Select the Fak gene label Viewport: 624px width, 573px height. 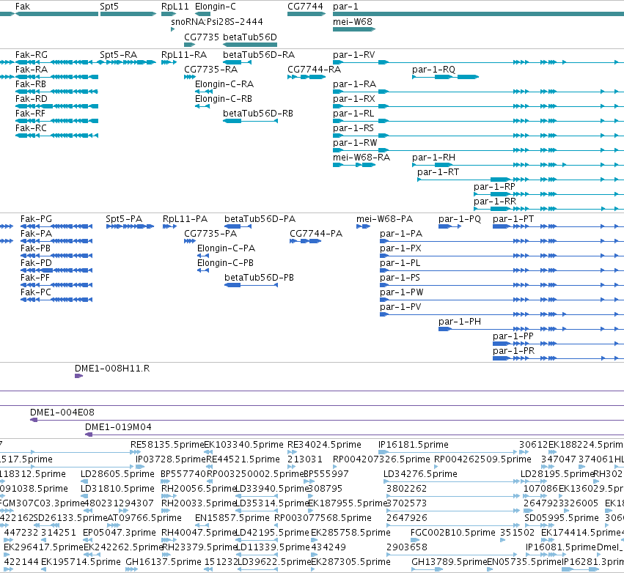[x=23, y=7]
